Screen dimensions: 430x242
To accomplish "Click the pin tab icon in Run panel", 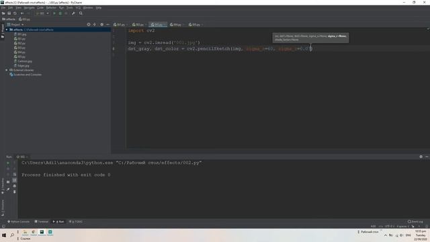I will click(x=8, y=190).
